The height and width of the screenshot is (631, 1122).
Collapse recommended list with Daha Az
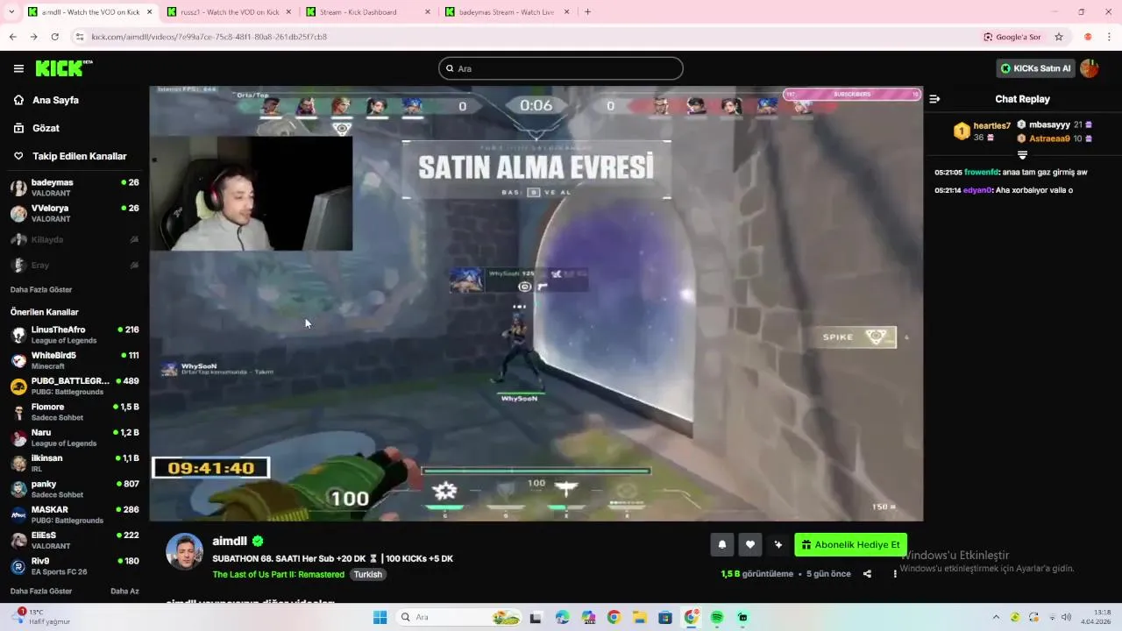click(x=124, y=591)
